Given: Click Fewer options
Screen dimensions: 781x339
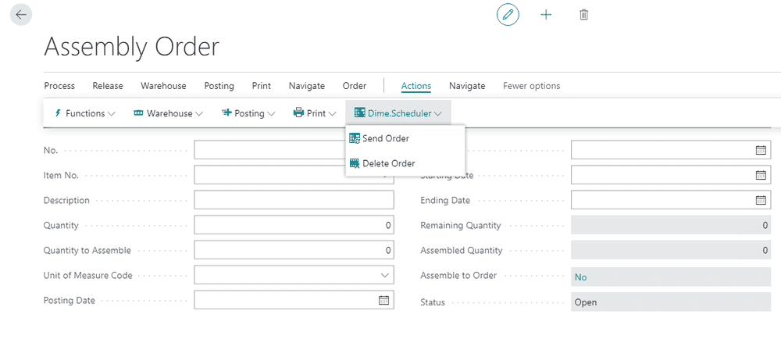Looking at the screenshot, I should 531,86.
